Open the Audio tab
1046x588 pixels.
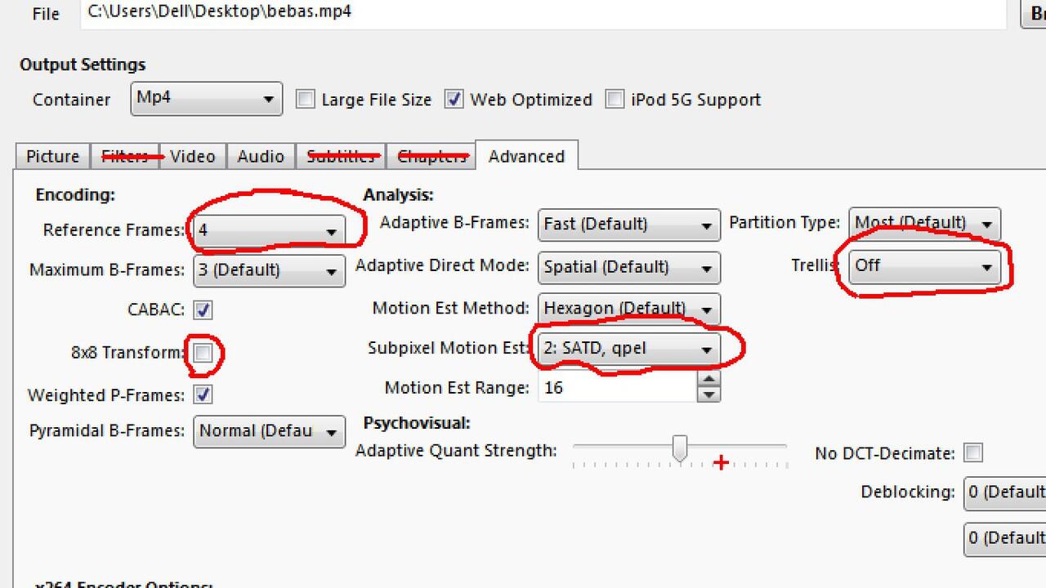pyautogui.click(x=261, y=156)
